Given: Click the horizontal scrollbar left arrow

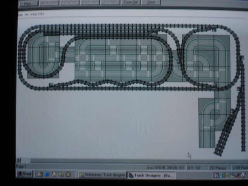Looking at the screenshot, I should pyautogui.click(x=19, y=160).
